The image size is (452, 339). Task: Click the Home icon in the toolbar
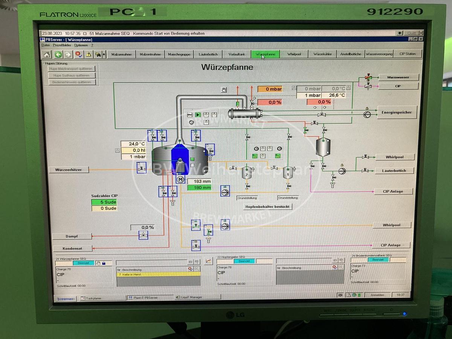pos(46,54)
